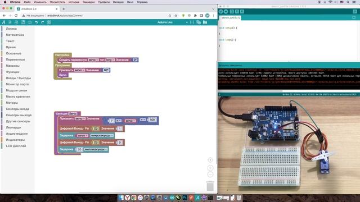This screenshot has width=360, height=202.
Task: Click the Upload arrow button in Arduino IDE
Action: pos(226,11)
